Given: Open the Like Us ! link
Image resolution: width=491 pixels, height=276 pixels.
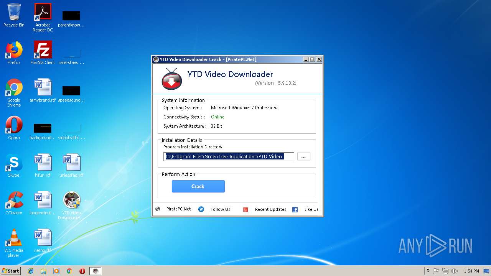Looking at the screenshot, I should pos(312,209).
